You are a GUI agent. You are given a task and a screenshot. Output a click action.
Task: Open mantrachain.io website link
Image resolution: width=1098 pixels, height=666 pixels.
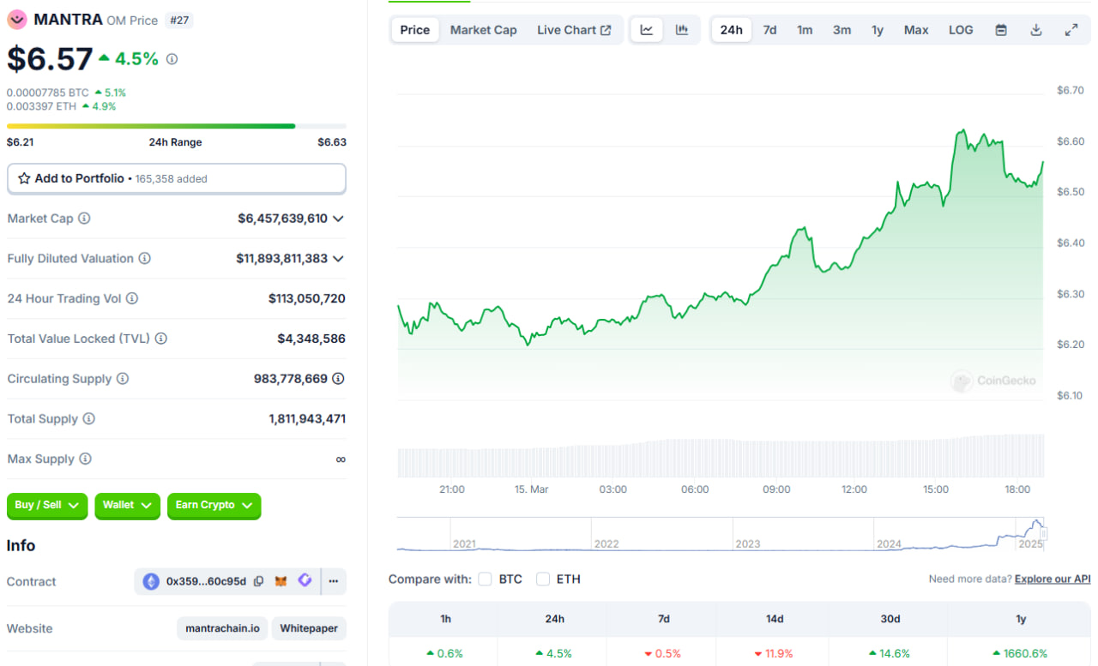223,628
